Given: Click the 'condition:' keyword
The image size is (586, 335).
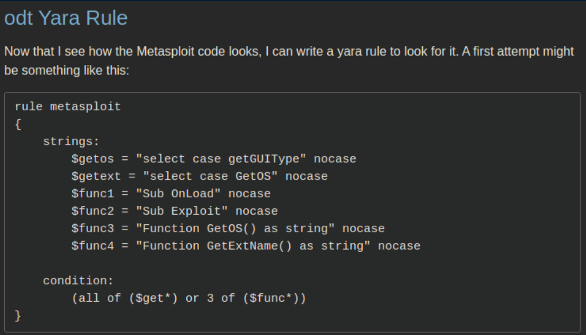Looking at the screenshot, I should pyautogui.click(x=74, y=281).
